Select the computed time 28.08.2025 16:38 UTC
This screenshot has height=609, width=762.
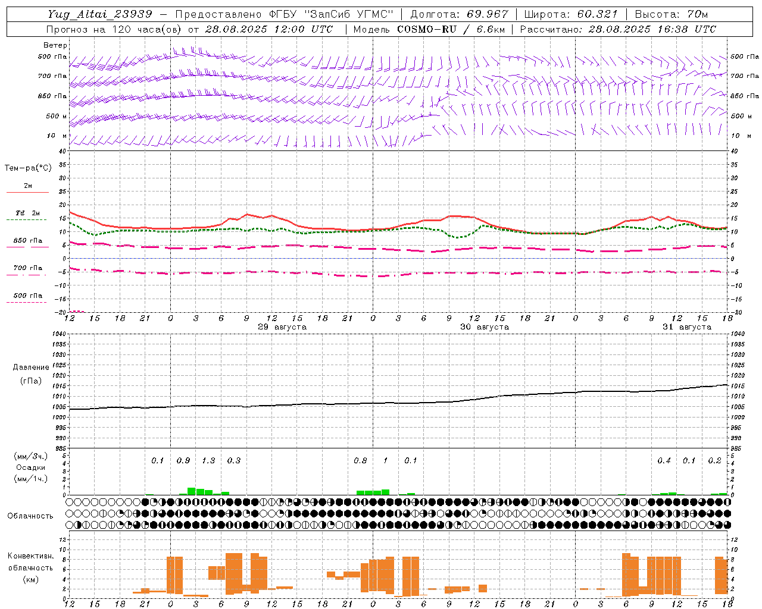(x=652, y=29)
